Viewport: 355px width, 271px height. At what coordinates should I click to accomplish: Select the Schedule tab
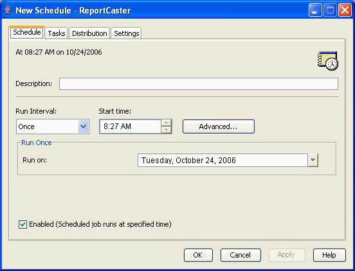[27, 32]
